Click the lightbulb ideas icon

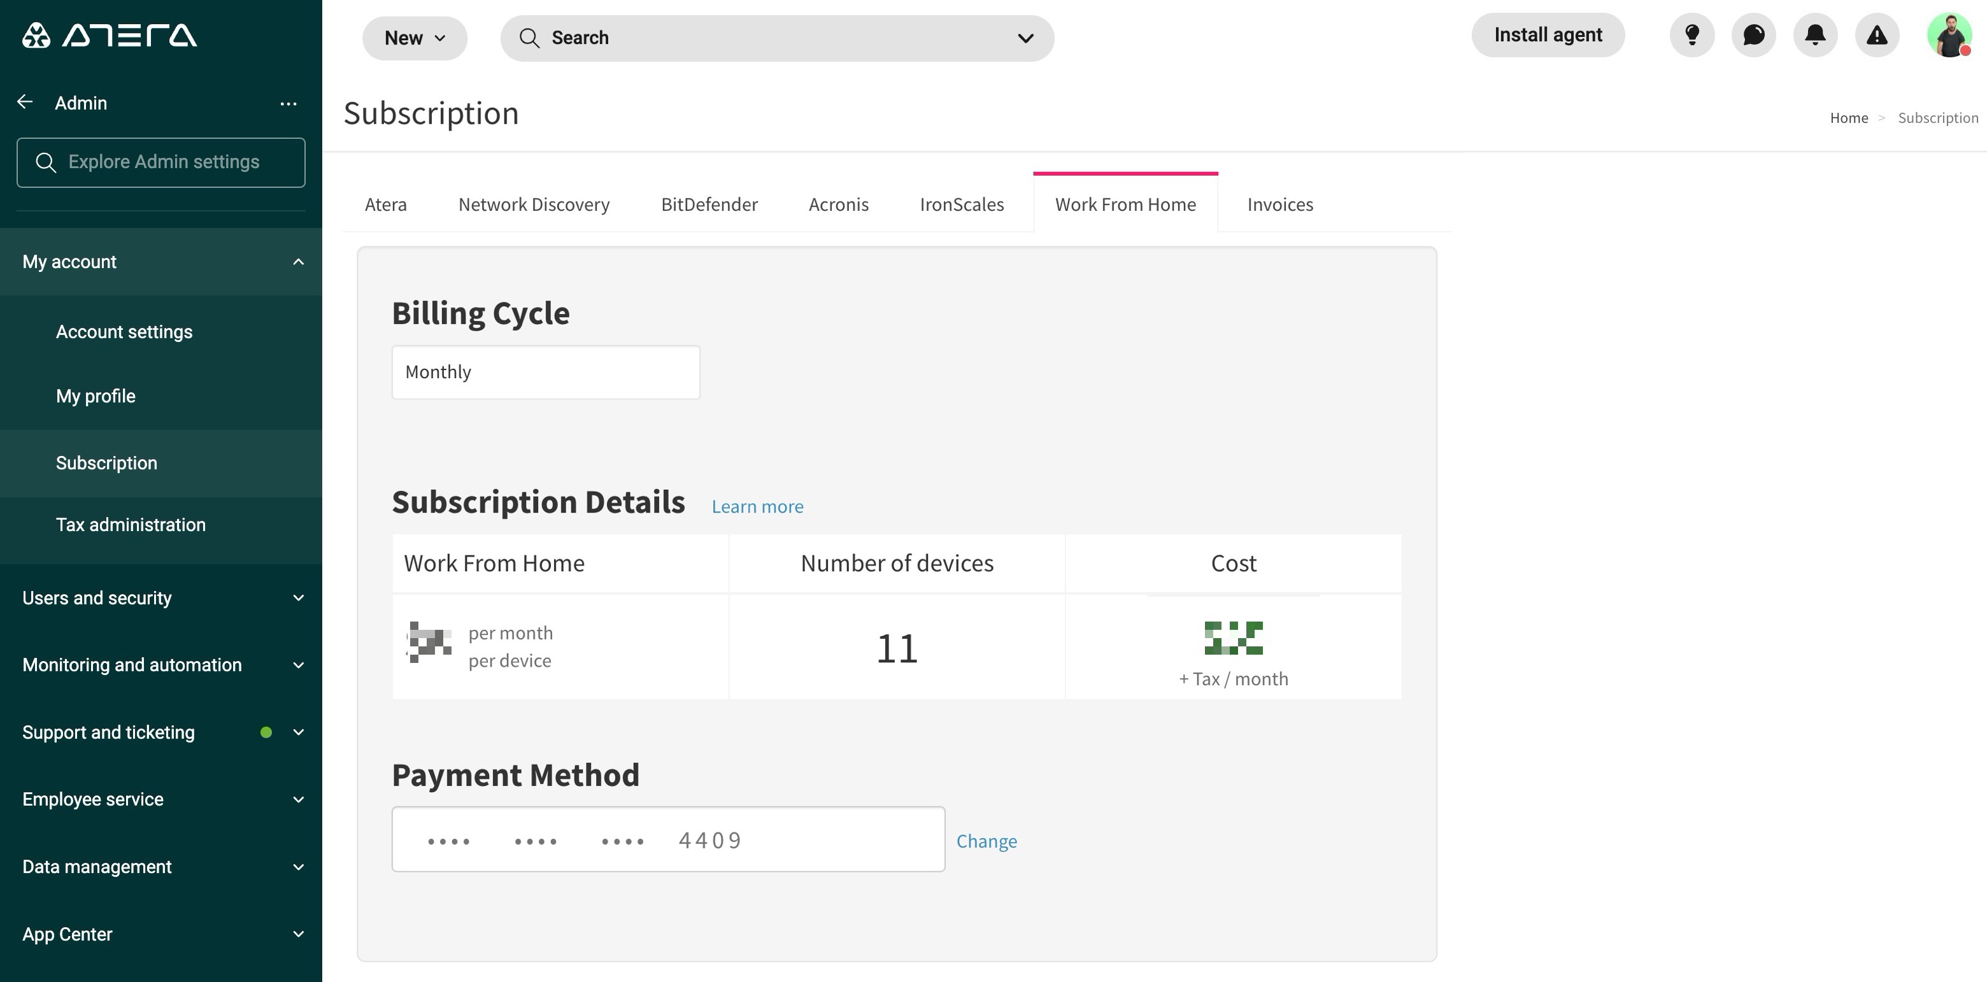[x=1691, y=35]
